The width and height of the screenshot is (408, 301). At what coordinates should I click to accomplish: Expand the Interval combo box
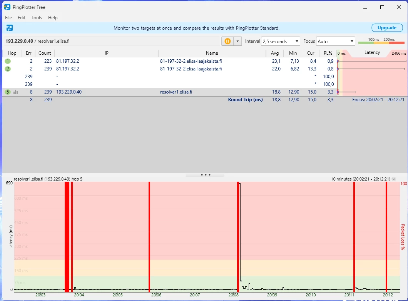tap(280, 41)
